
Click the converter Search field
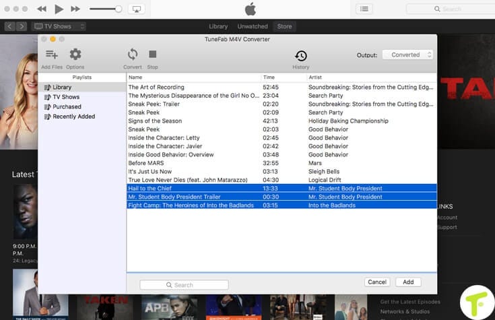click(184, 285)
